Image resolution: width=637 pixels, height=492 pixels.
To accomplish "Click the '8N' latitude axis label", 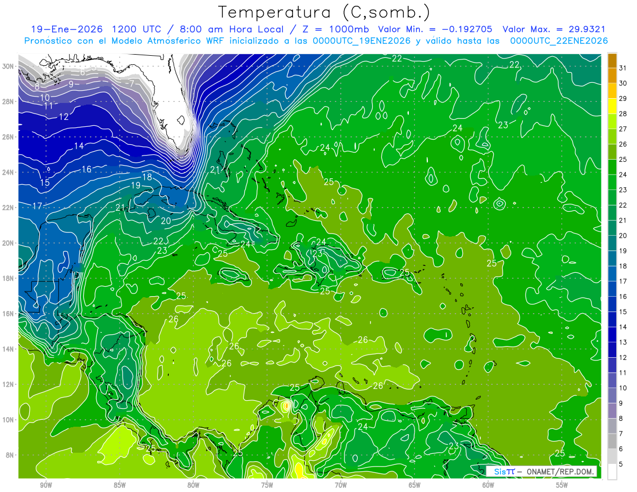I will click(10, 455).
